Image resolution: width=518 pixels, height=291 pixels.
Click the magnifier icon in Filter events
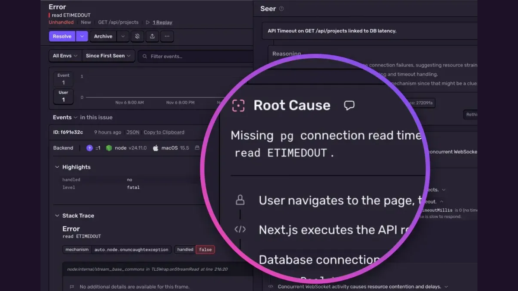point(145,56)
